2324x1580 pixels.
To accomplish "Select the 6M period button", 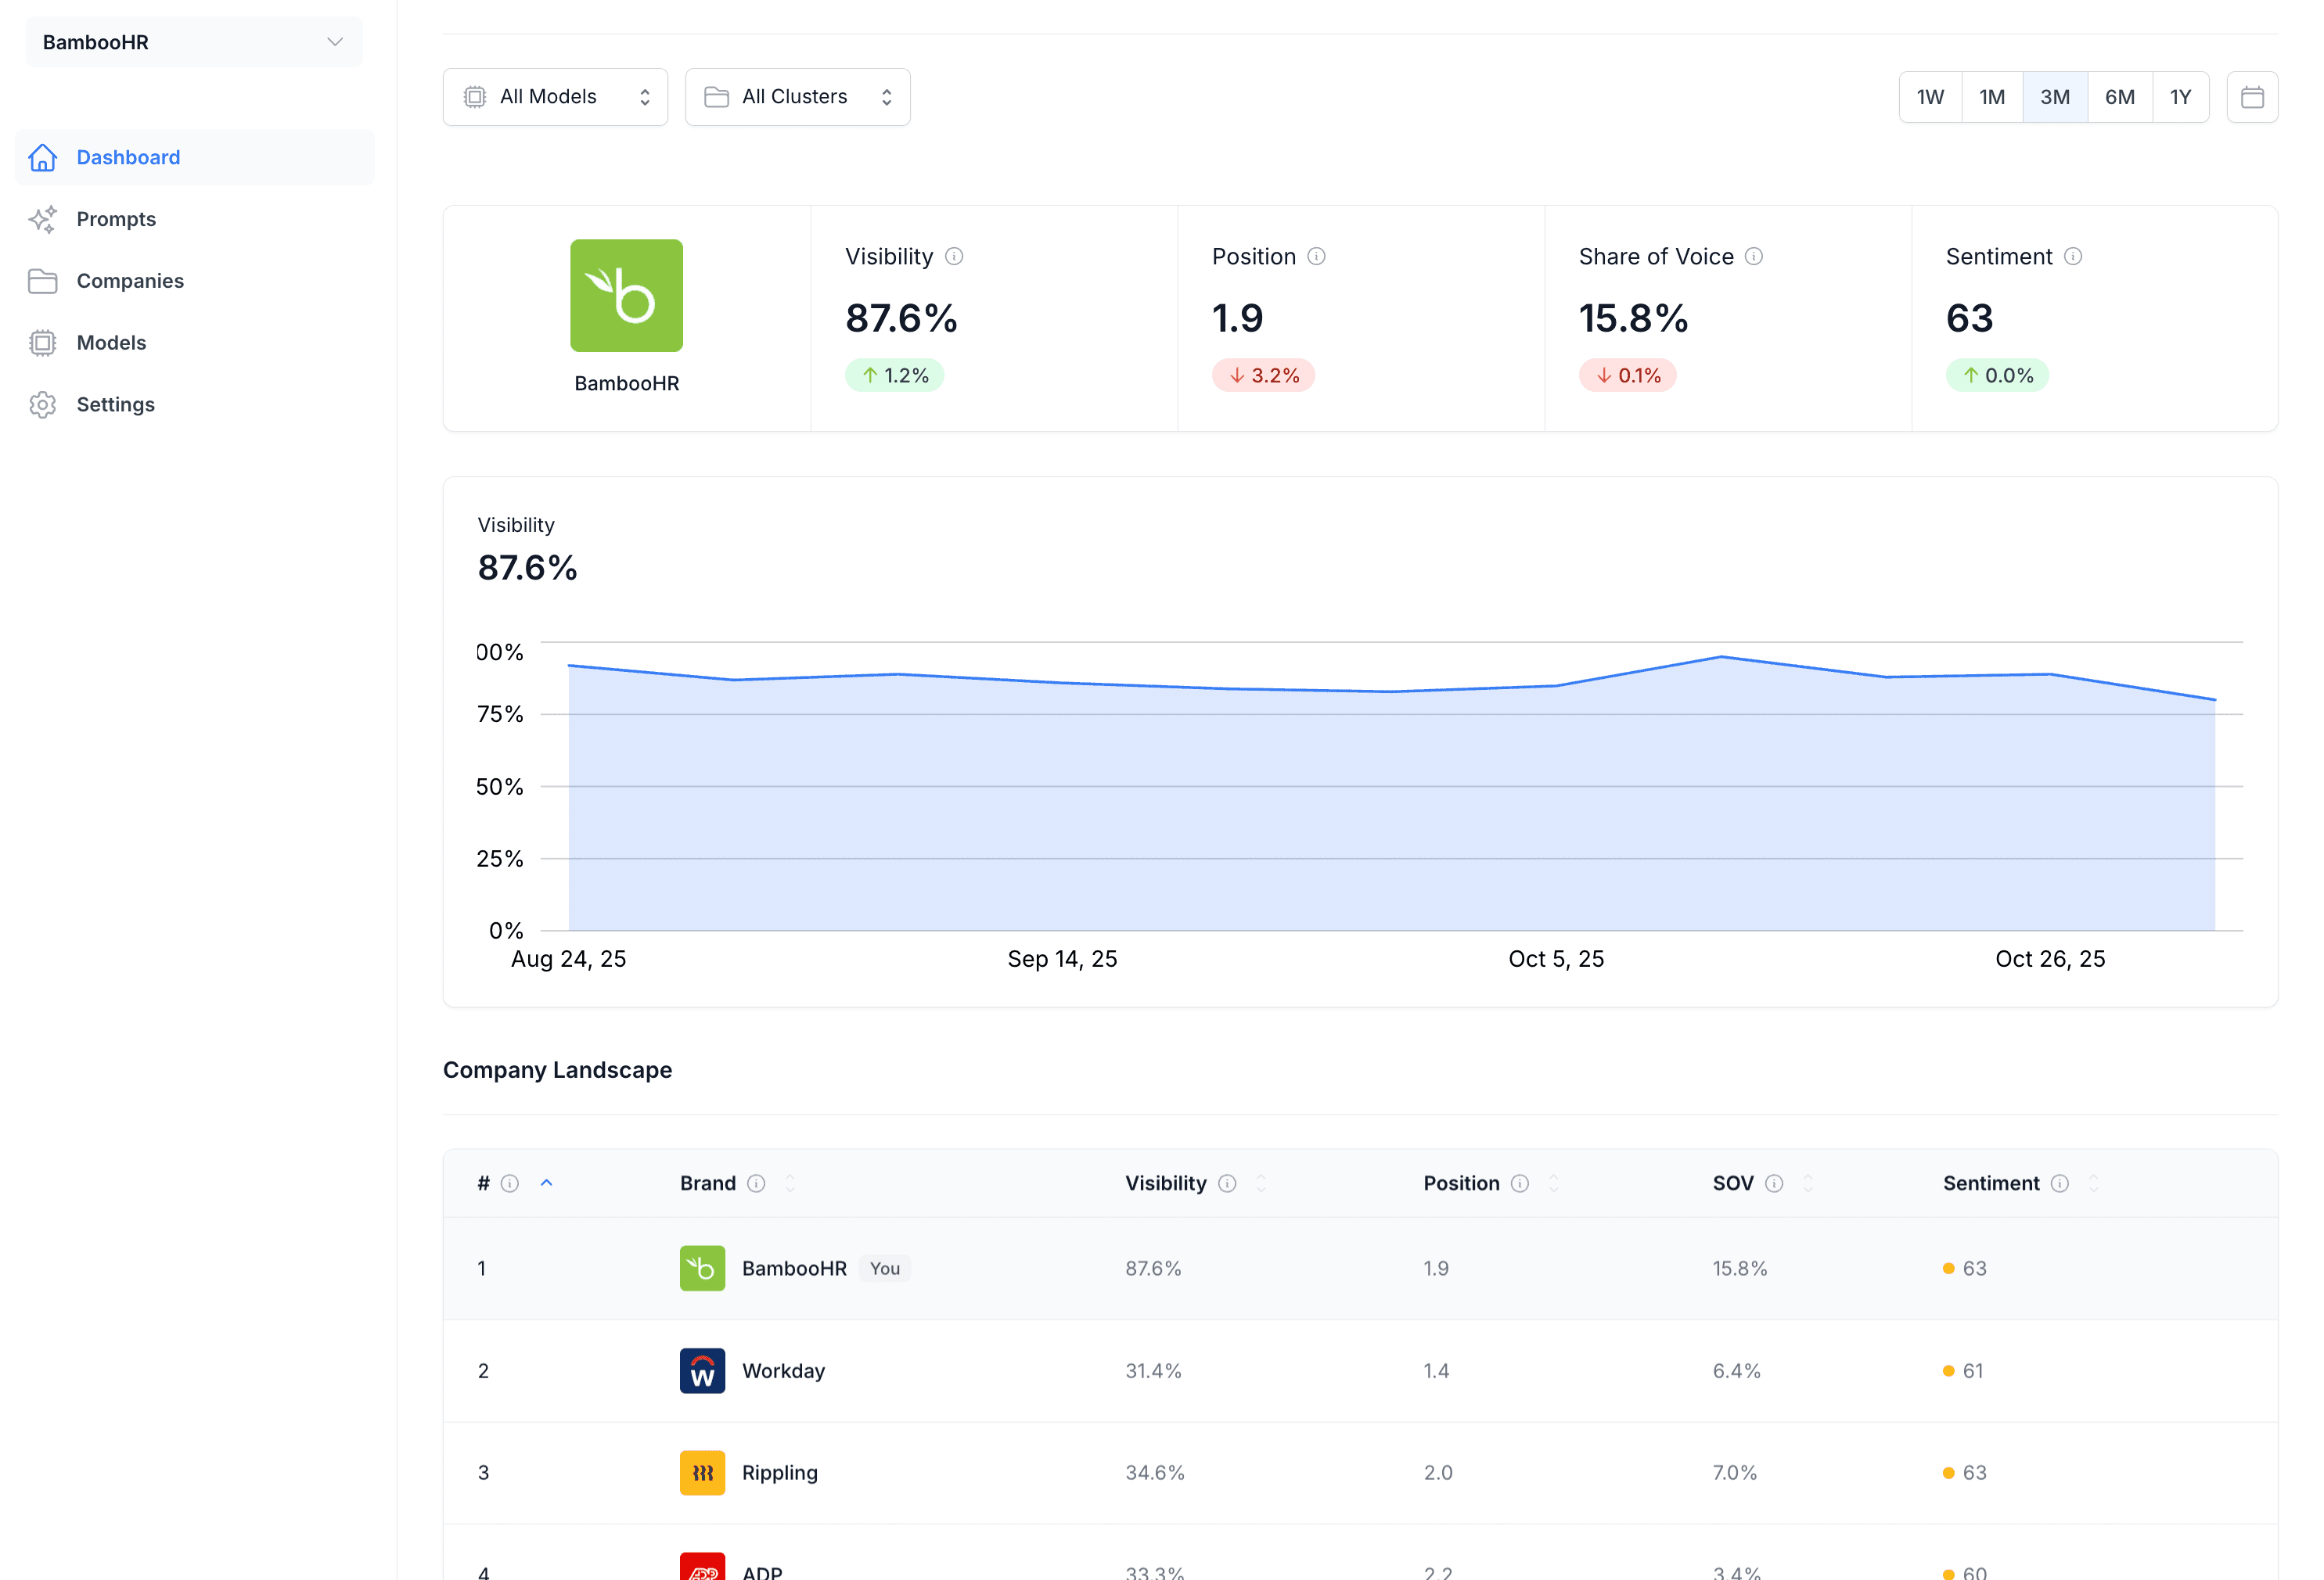I will pos(2120,96).
